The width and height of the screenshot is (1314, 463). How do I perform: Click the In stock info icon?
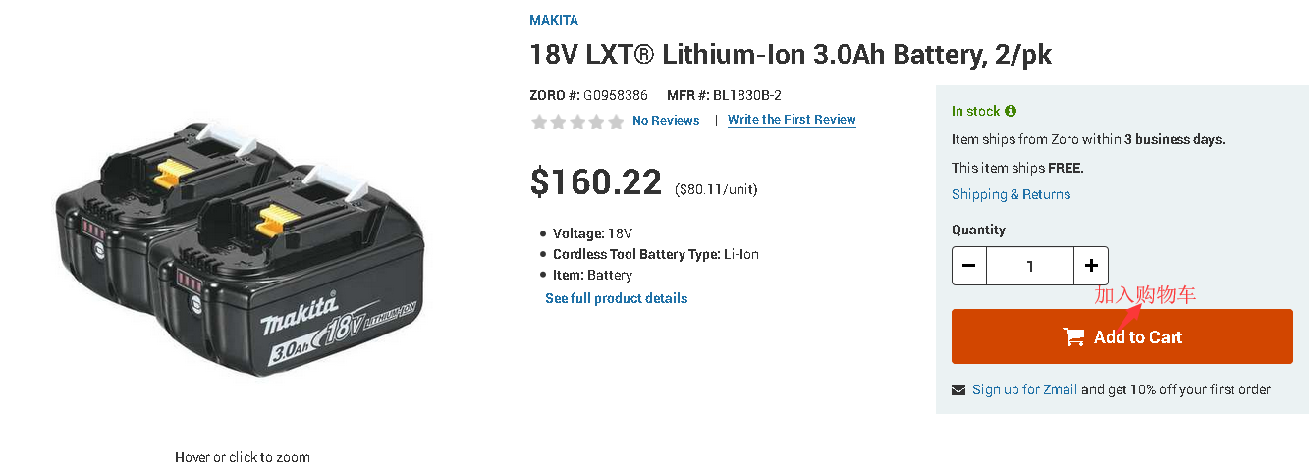pyautogui.click(x=1011, y=112)
